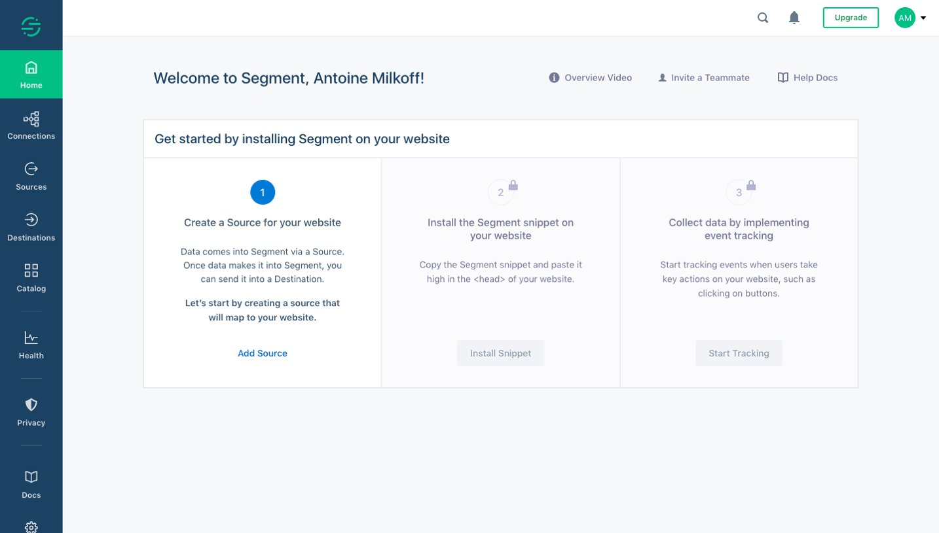The width and height of the screenshot is (939, 533).
Task: Click the locked step 3 circle
Action: click(x=739, y=192)
